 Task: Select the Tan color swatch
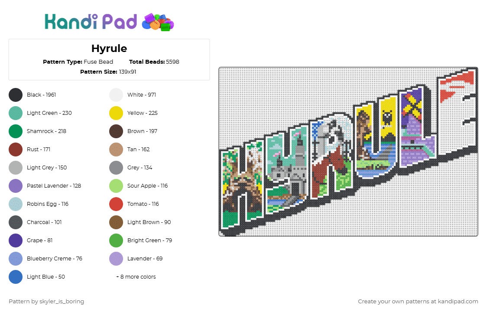[116, 149]
